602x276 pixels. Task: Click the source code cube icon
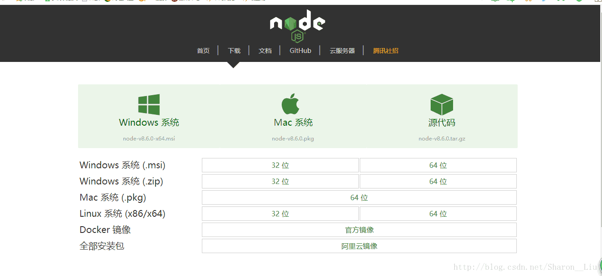(x=441, y=105)
